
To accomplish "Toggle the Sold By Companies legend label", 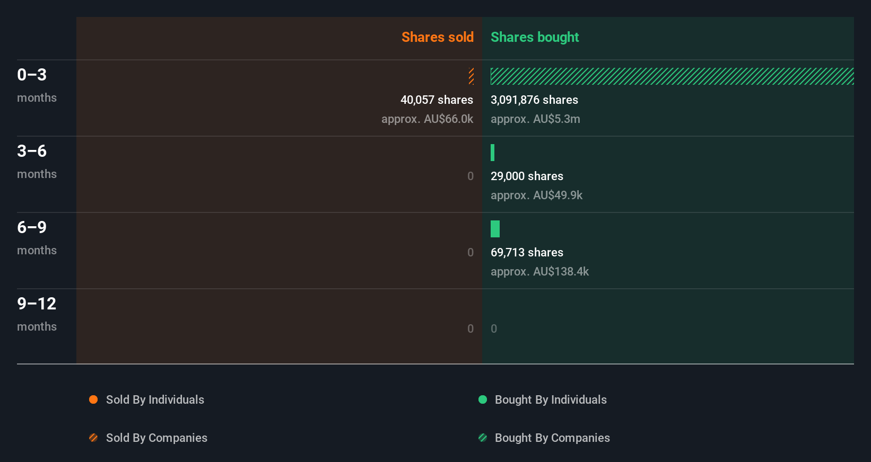I will pos(156,438).
